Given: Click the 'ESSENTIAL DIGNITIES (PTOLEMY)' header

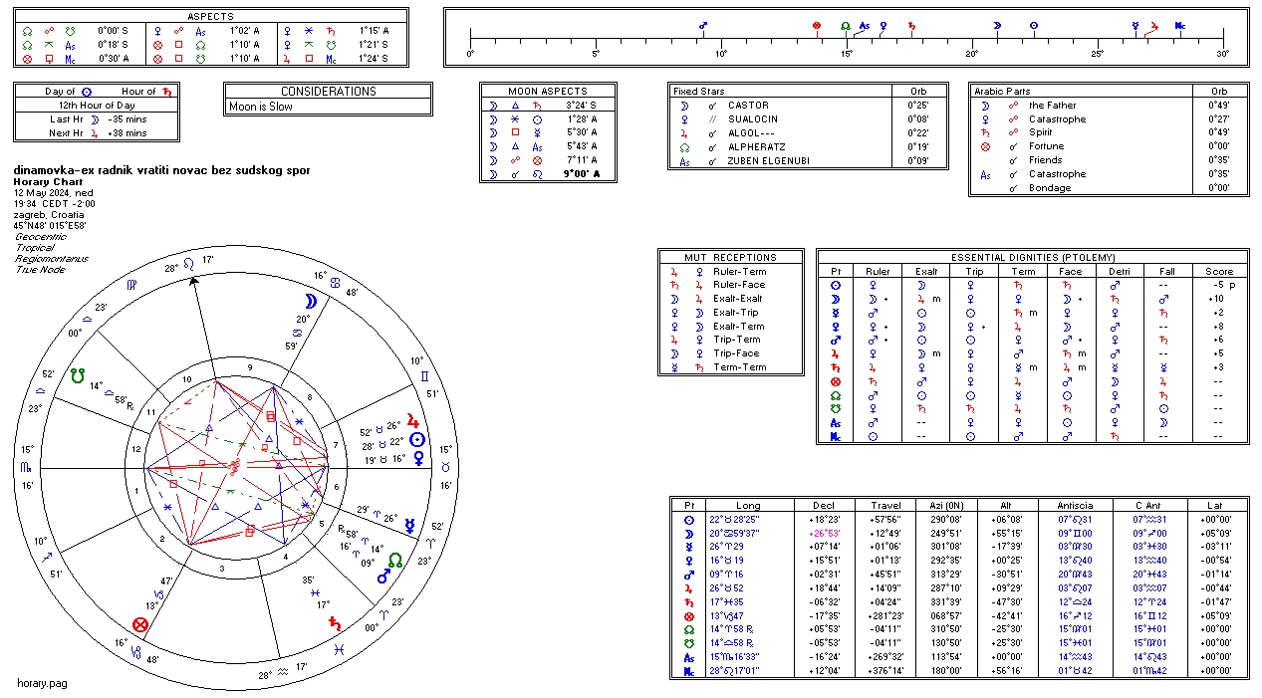Looking at the screenshot, I should (1033, 258).
